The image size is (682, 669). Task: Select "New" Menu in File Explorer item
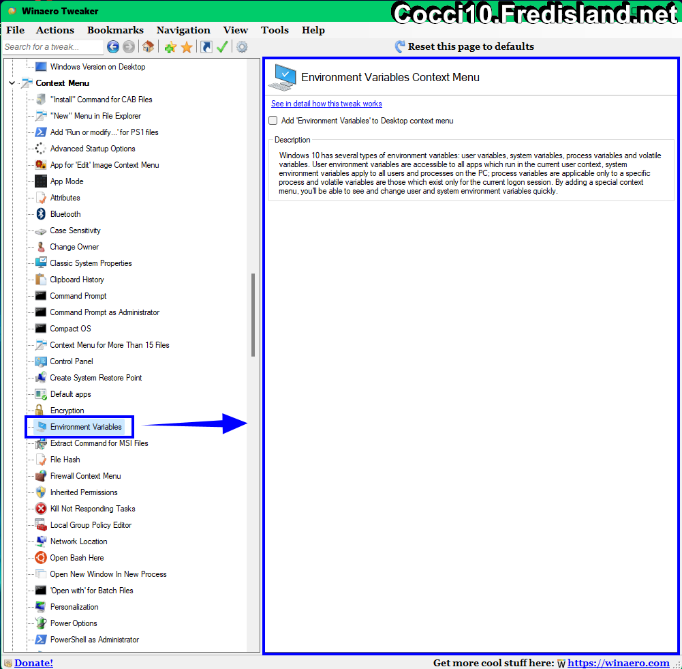95,116
